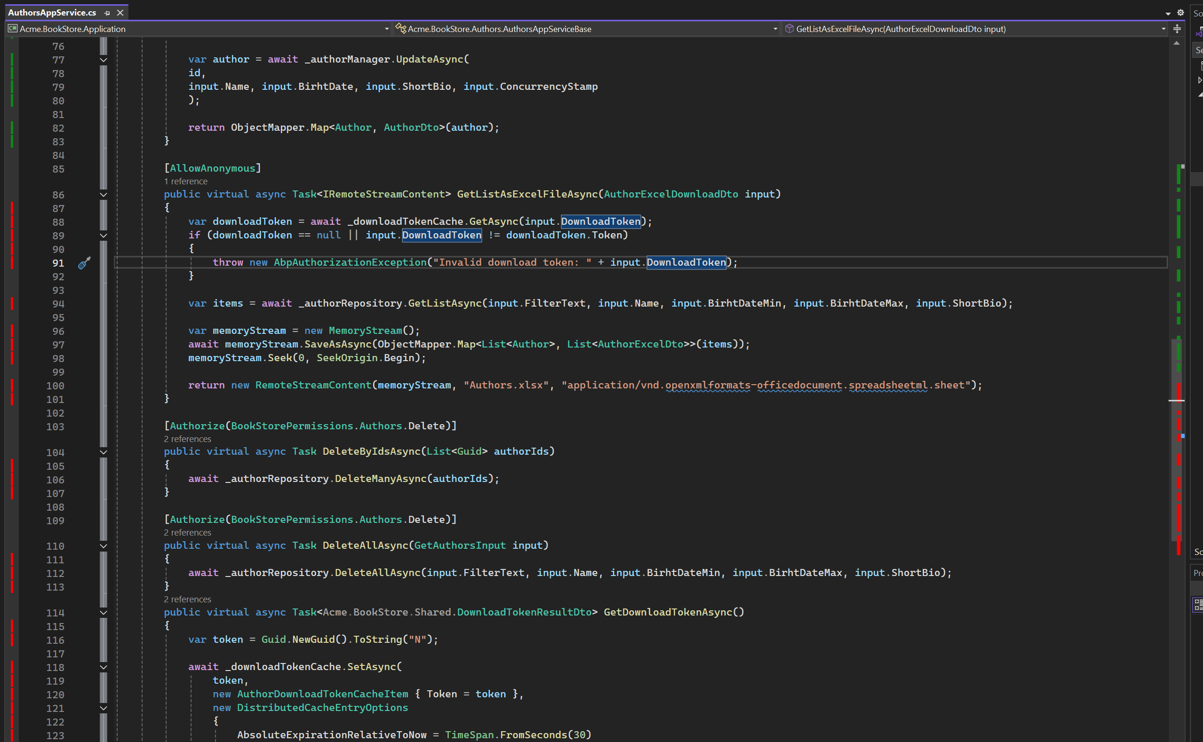Click the C# project icon next to Acme.BookStore.Application
This screenshot has width=1203, height=742.
13,29
